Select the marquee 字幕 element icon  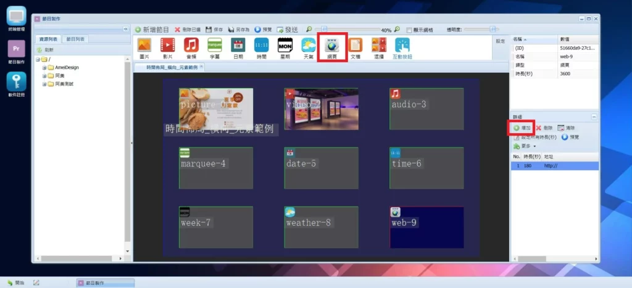214,46
